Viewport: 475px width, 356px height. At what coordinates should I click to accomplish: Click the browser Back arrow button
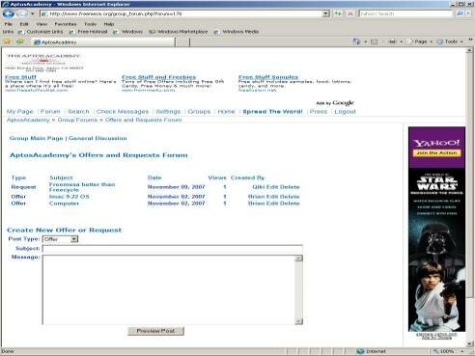coord(9,14)
